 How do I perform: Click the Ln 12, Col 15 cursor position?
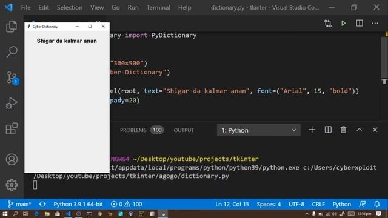point(232,204)
